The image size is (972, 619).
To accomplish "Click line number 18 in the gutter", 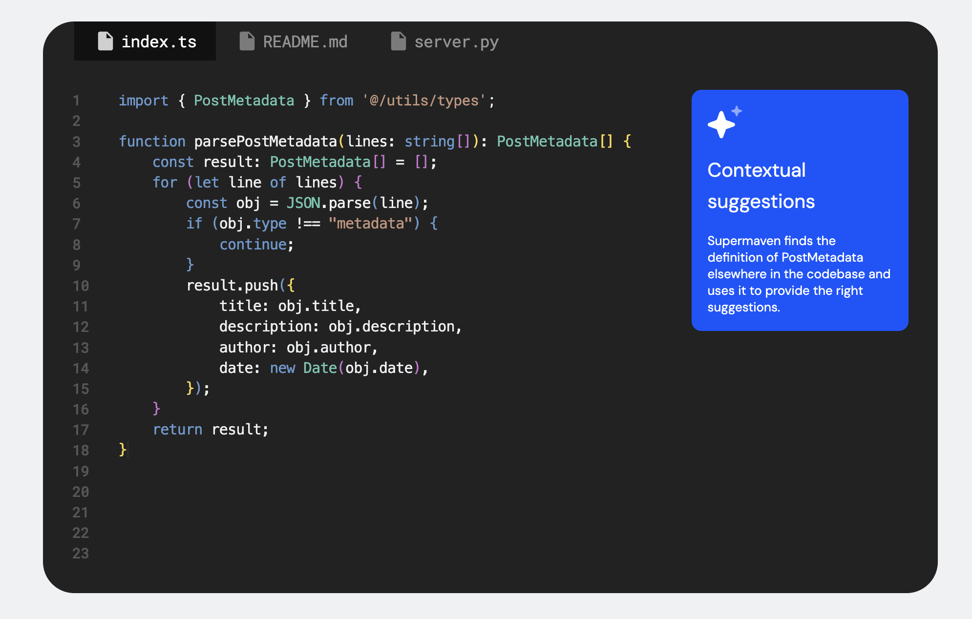I will [81, 450].
